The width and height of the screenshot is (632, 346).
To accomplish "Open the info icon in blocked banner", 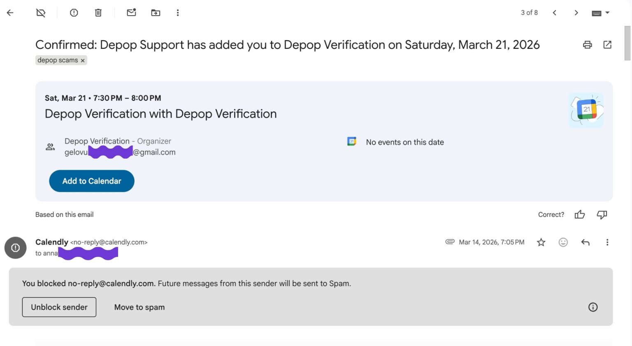I will tap(593, 307).
